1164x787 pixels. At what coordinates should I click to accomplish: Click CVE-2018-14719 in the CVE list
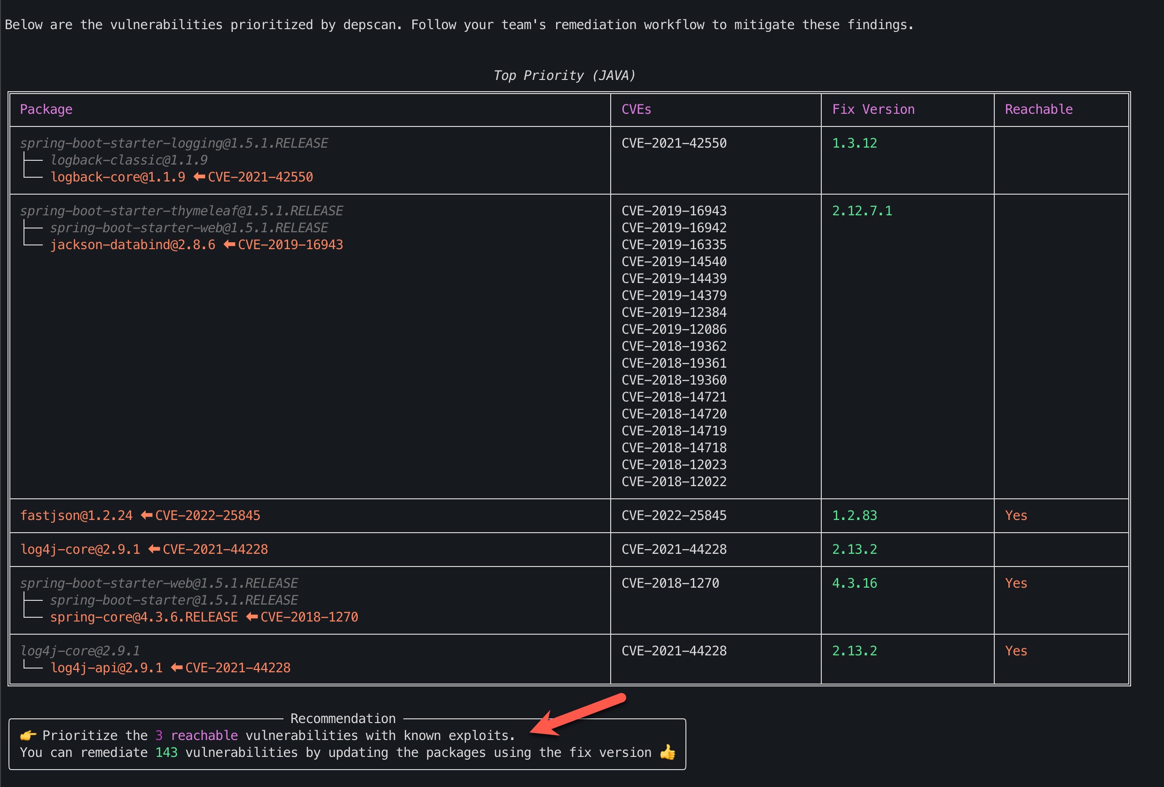[x=674, y=431]
